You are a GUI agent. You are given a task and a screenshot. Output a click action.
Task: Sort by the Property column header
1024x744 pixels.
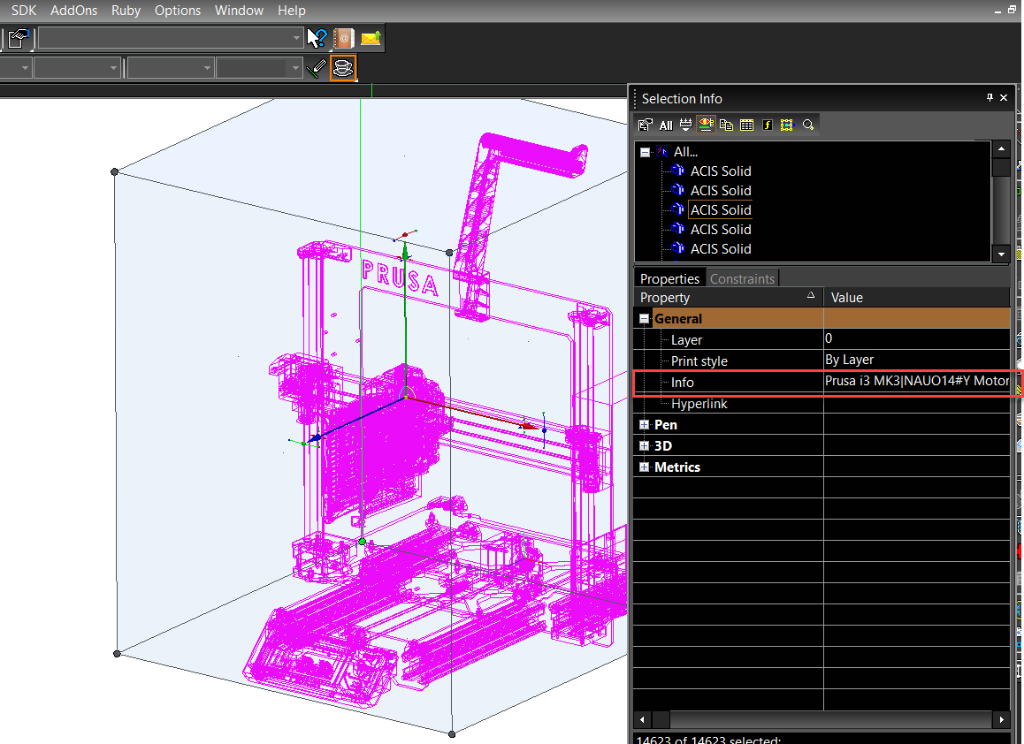pos(728,298)
